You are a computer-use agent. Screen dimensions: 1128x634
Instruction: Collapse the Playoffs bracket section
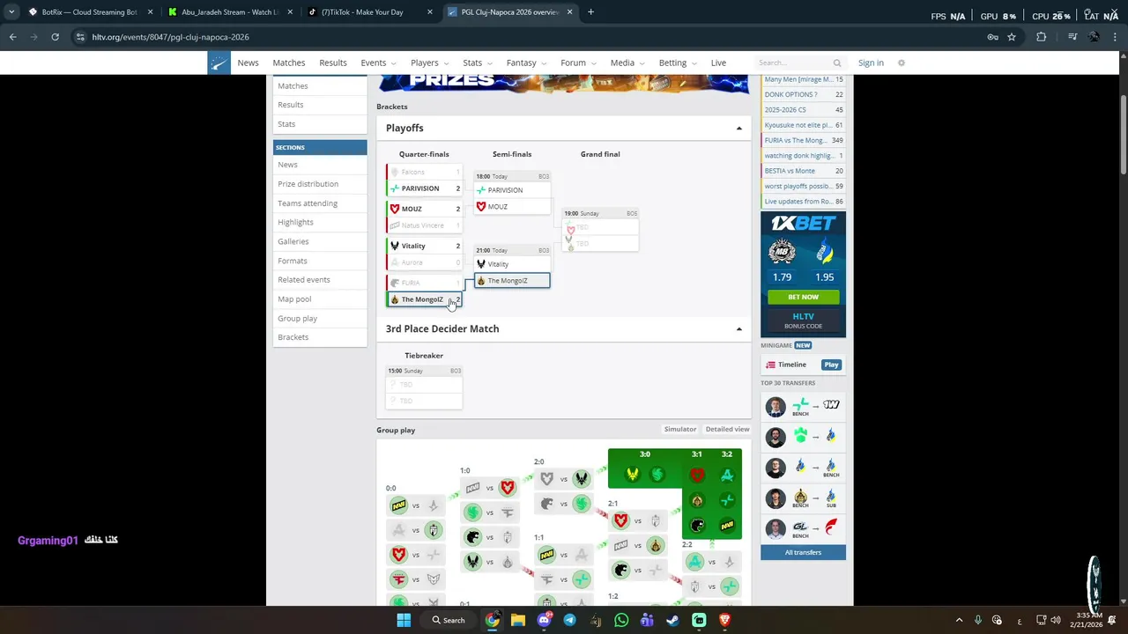pyautogui.click(x=738, y=129)
